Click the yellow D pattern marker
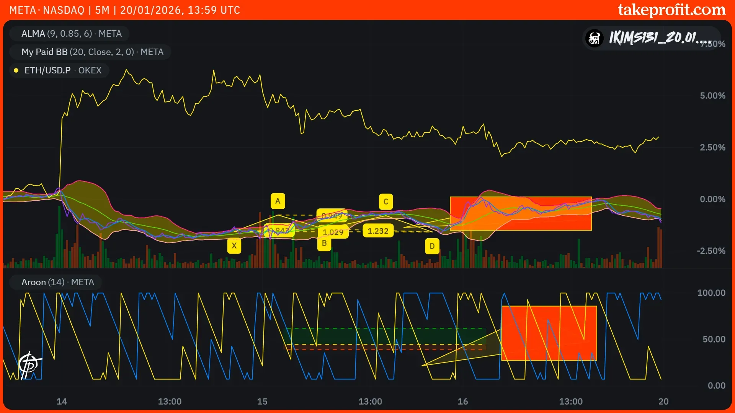The width and height of the screenshot is (735, 413). (x=432, y=246)
